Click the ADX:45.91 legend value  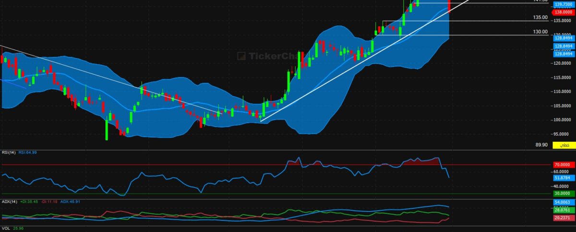click(x=70, y=202)
